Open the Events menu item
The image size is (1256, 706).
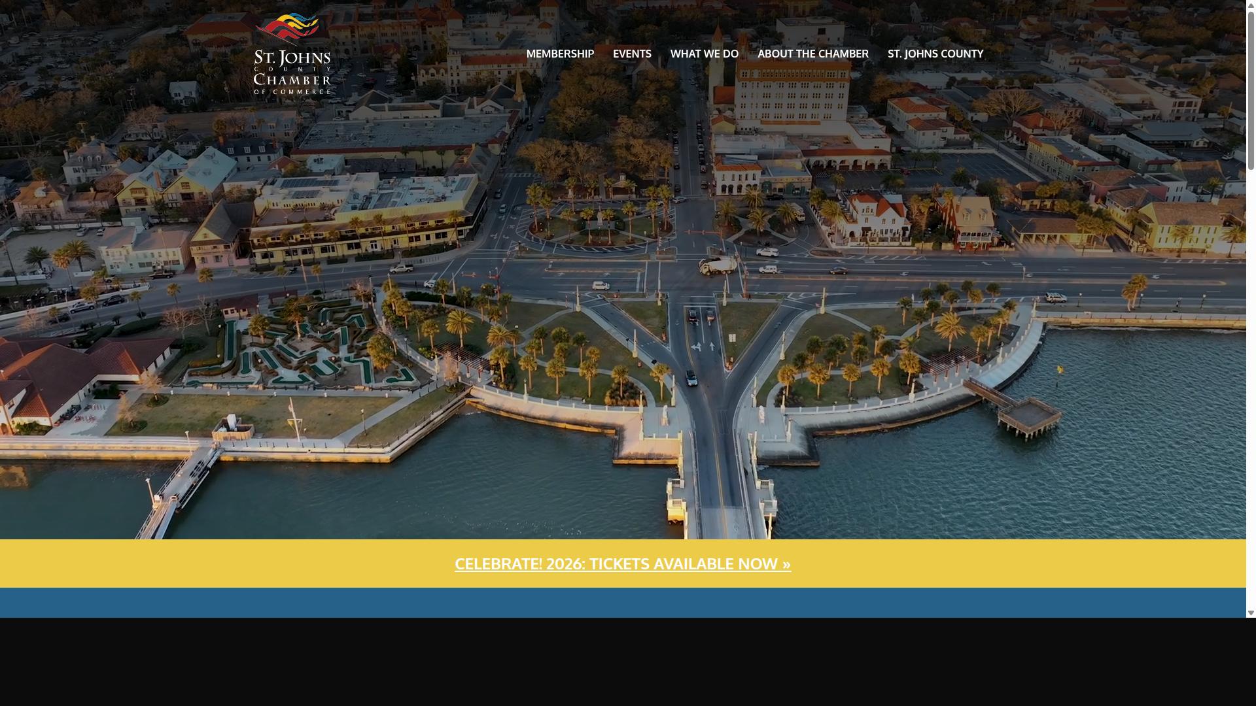click(x=632, y=54)
